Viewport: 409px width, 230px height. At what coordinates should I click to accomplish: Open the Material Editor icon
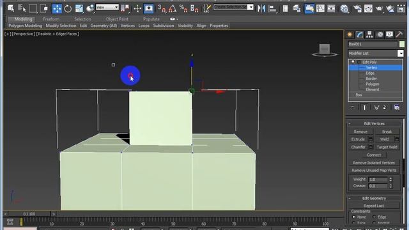tap(344, 8)
